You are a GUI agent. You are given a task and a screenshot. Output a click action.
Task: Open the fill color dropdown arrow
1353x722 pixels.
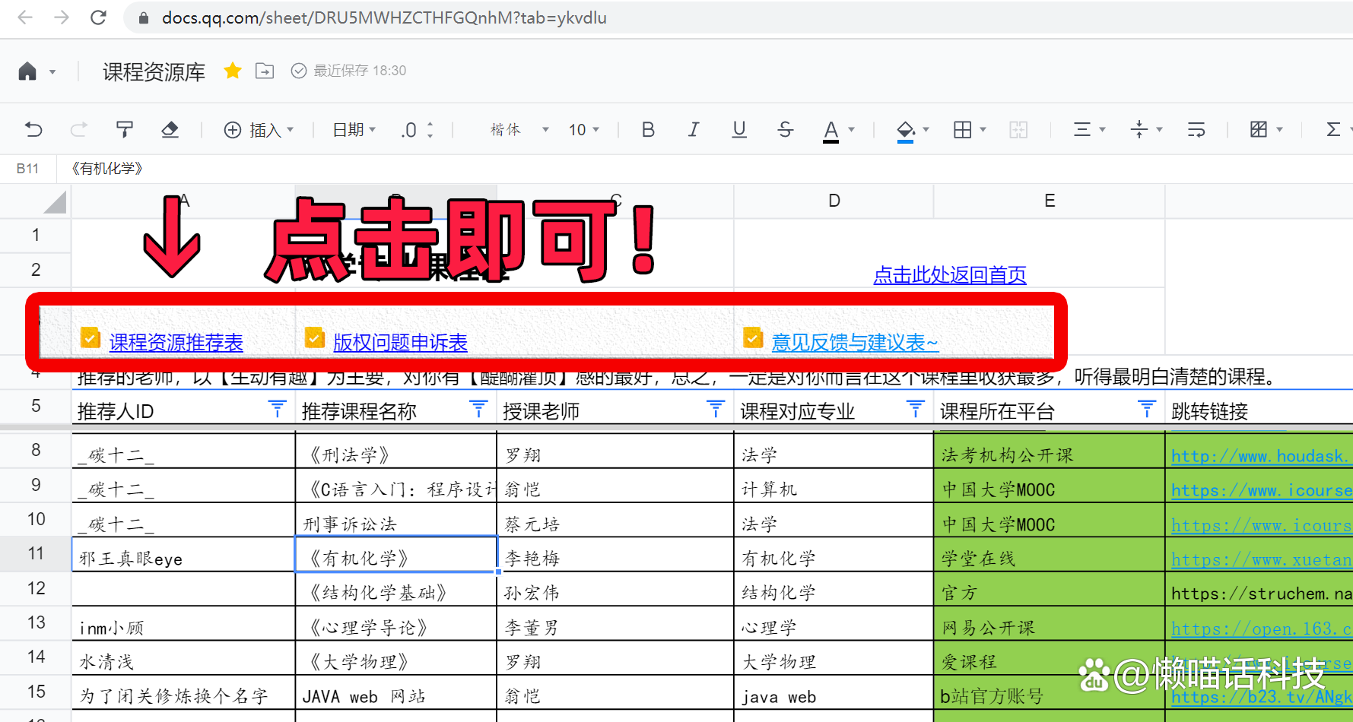(926, 130)
